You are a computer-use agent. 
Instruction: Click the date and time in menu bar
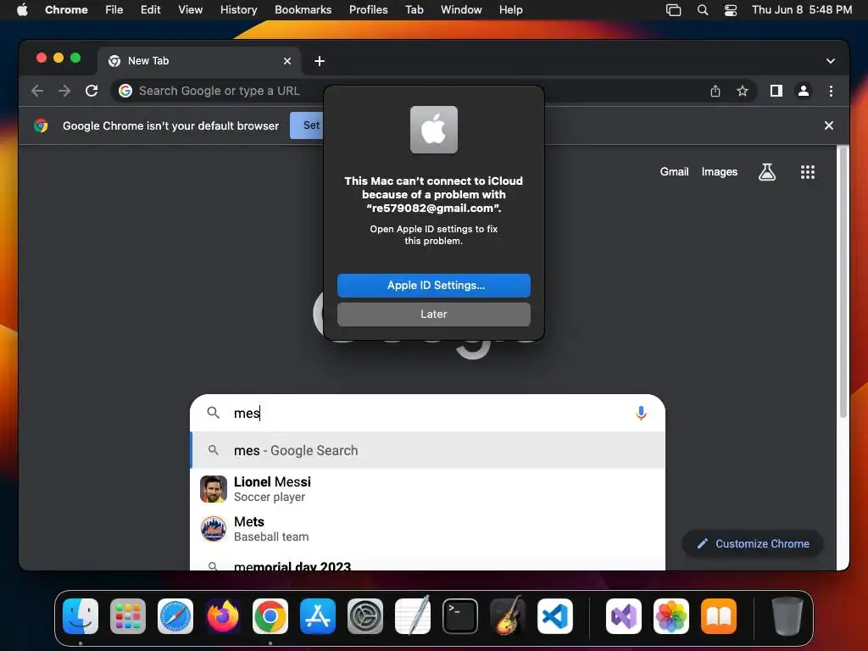coord(802,10)
